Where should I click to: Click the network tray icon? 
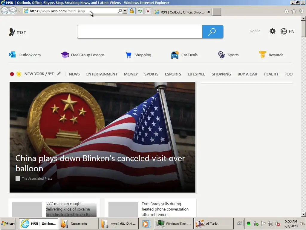[x=270, y=223]
